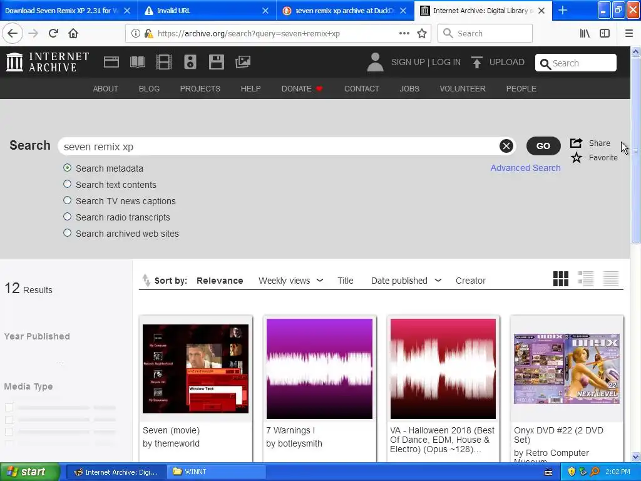This screenshot has width=641, height=481.
Task: Click the system tray security shield icon
Action: pos(572,472)
